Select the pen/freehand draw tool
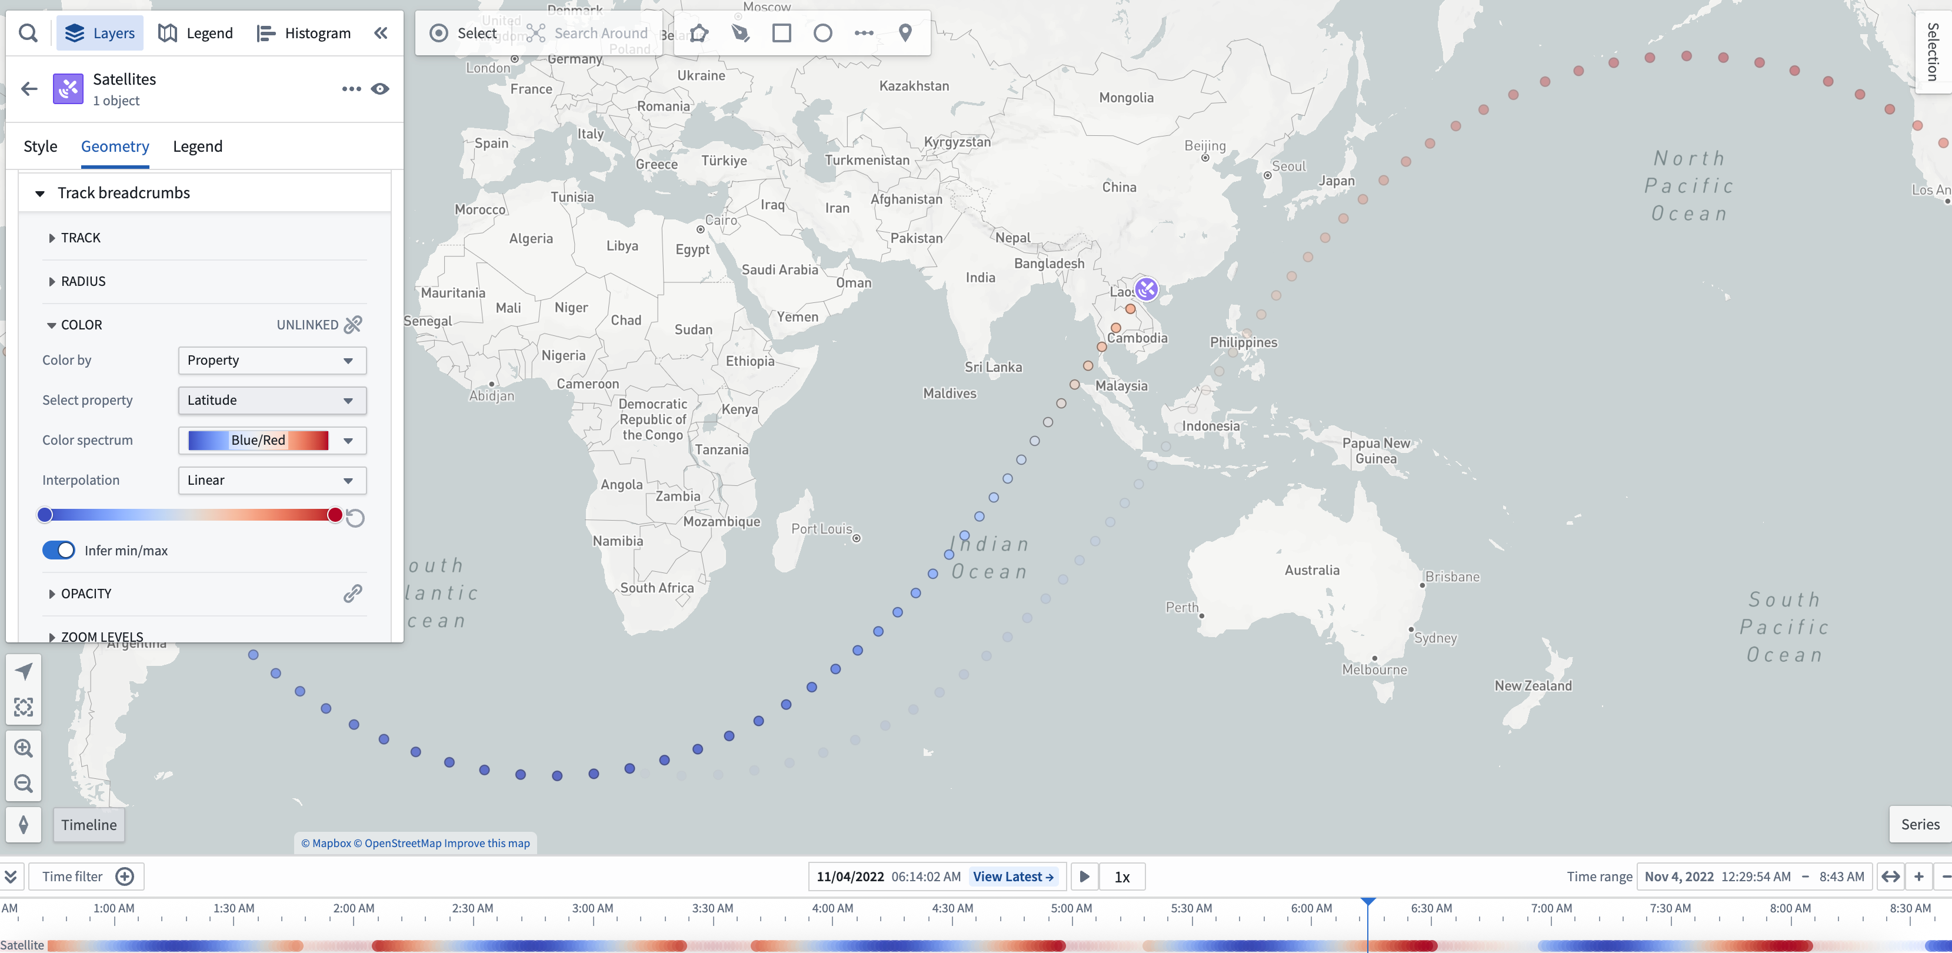 pos(741,32)
